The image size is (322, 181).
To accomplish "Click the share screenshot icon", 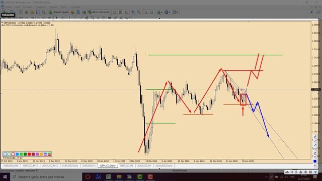I will [292, 172].
